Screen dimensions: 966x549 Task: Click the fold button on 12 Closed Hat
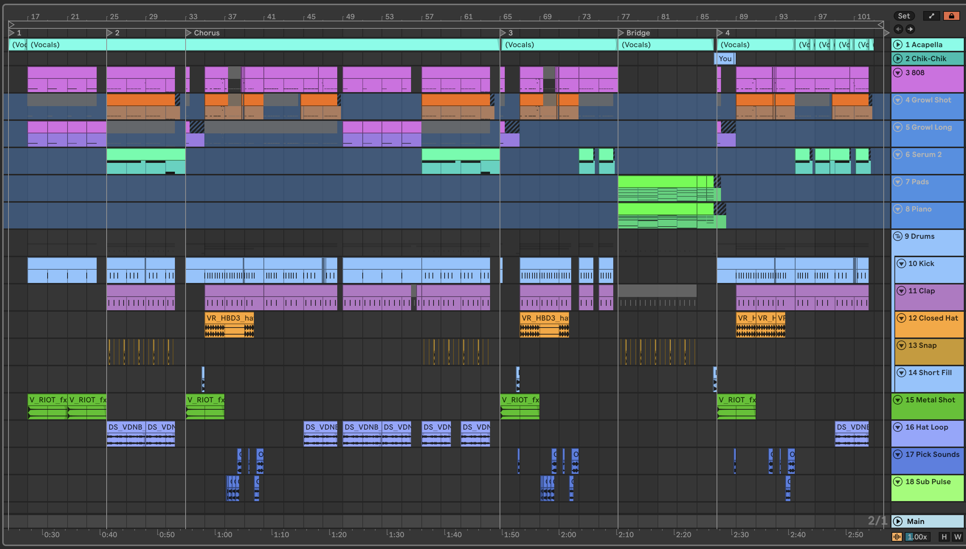(x=901, y=318)
